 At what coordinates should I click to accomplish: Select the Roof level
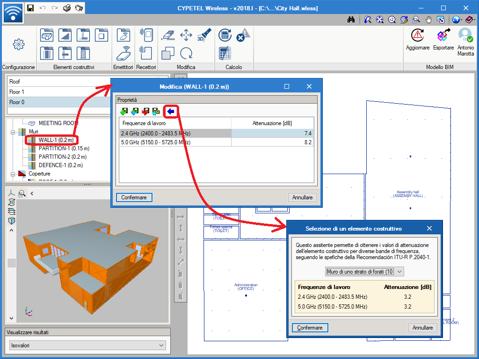pyautogui.click(x=59, y=81)
